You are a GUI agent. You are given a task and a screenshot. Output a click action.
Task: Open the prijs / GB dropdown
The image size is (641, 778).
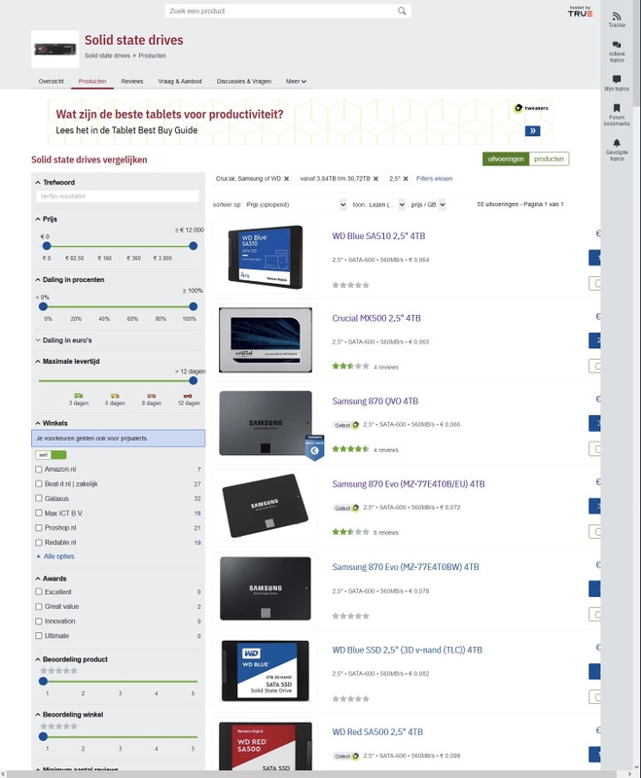pos(428,204)
